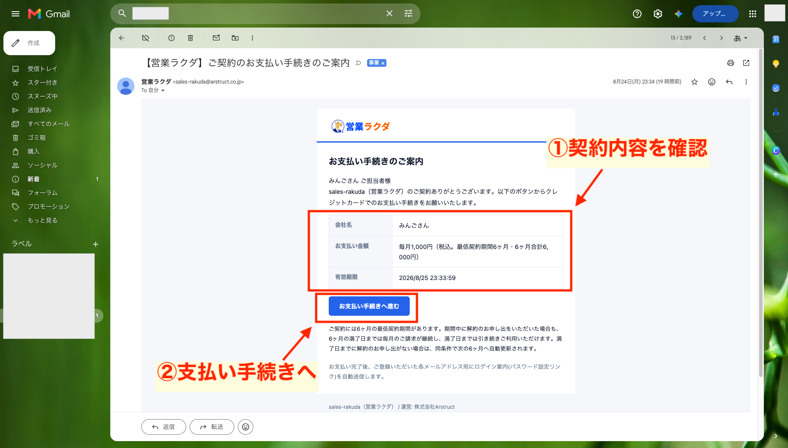Click the Move to folder icon
Viewport: 788px width, 448px height.
[235, 38]
